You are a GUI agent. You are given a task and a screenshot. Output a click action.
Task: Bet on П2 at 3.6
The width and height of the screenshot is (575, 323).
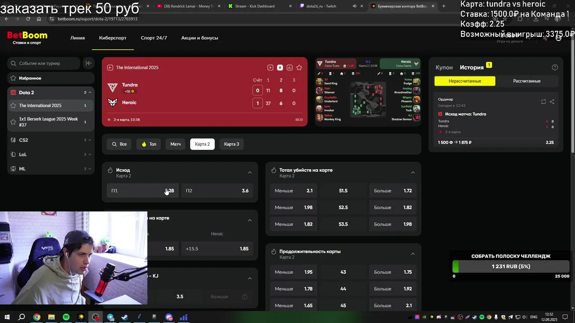pyautogui.click(x=217, y=191)
